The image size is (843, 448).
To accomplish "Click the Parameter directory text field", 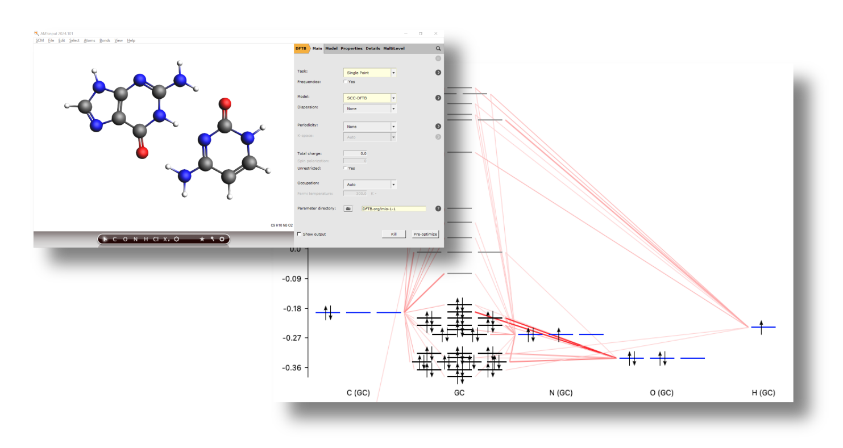I will (393, 209).
